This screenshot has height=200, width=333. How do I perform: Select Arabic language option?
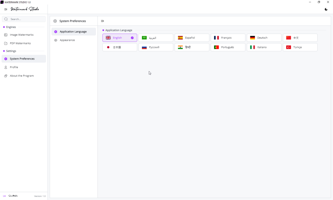[x=156, y=38]
